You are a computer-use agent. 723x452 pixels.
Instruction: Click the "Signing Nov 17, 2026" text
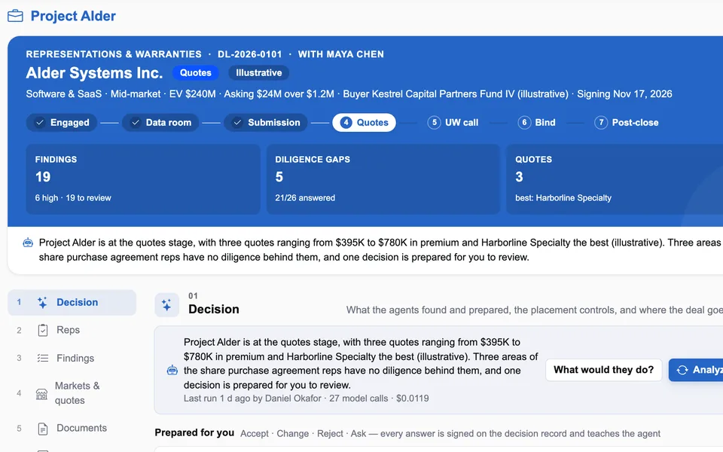tap(624, 94)
